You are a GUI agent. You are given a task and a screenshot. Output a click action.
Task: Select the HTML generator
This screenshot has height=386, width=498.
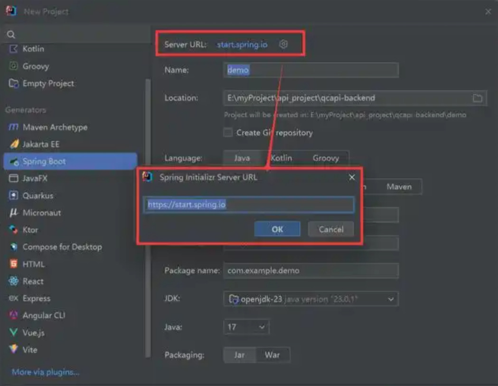71,264
